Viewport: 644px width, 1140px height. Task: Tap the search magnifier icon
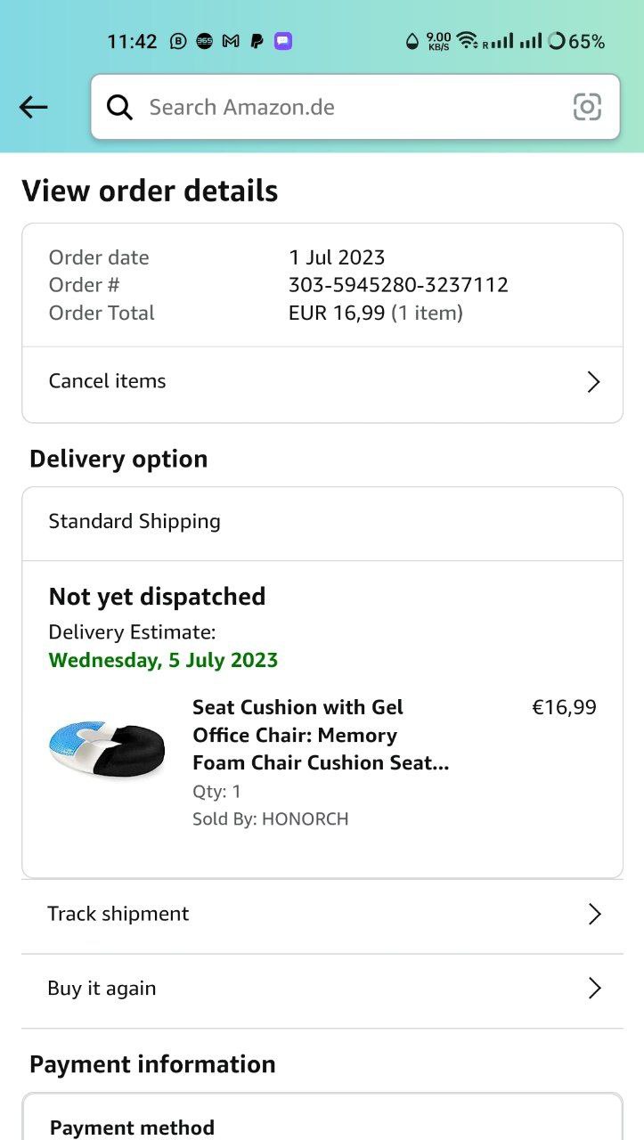pos(120,108)
